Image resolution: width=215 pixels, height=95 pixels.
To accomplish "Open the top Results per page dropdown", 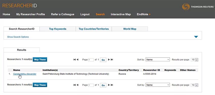I will click(x=195, y=60).
